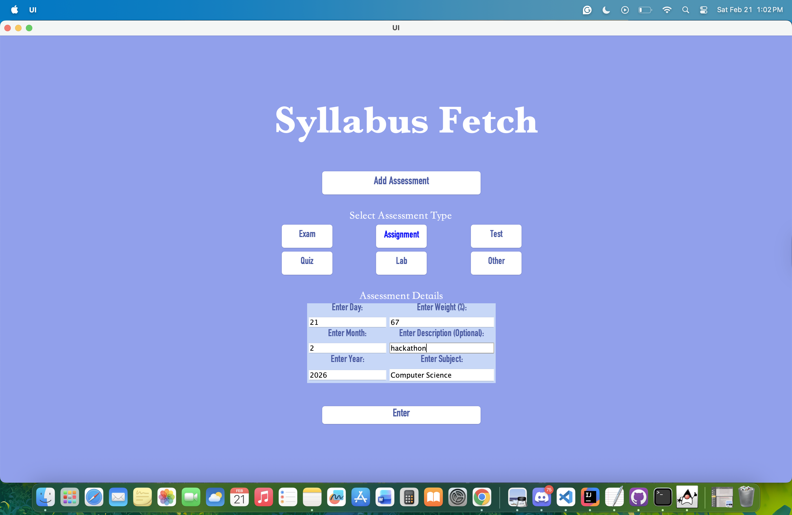
Task: Open Discord from the dock
Action: click(x=541, y=497)
